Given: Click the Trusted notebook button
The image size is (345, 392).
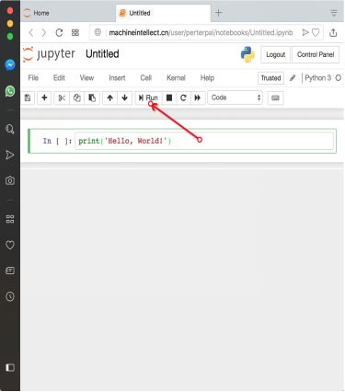Looking at the screenshot, I should click(270, 78).
